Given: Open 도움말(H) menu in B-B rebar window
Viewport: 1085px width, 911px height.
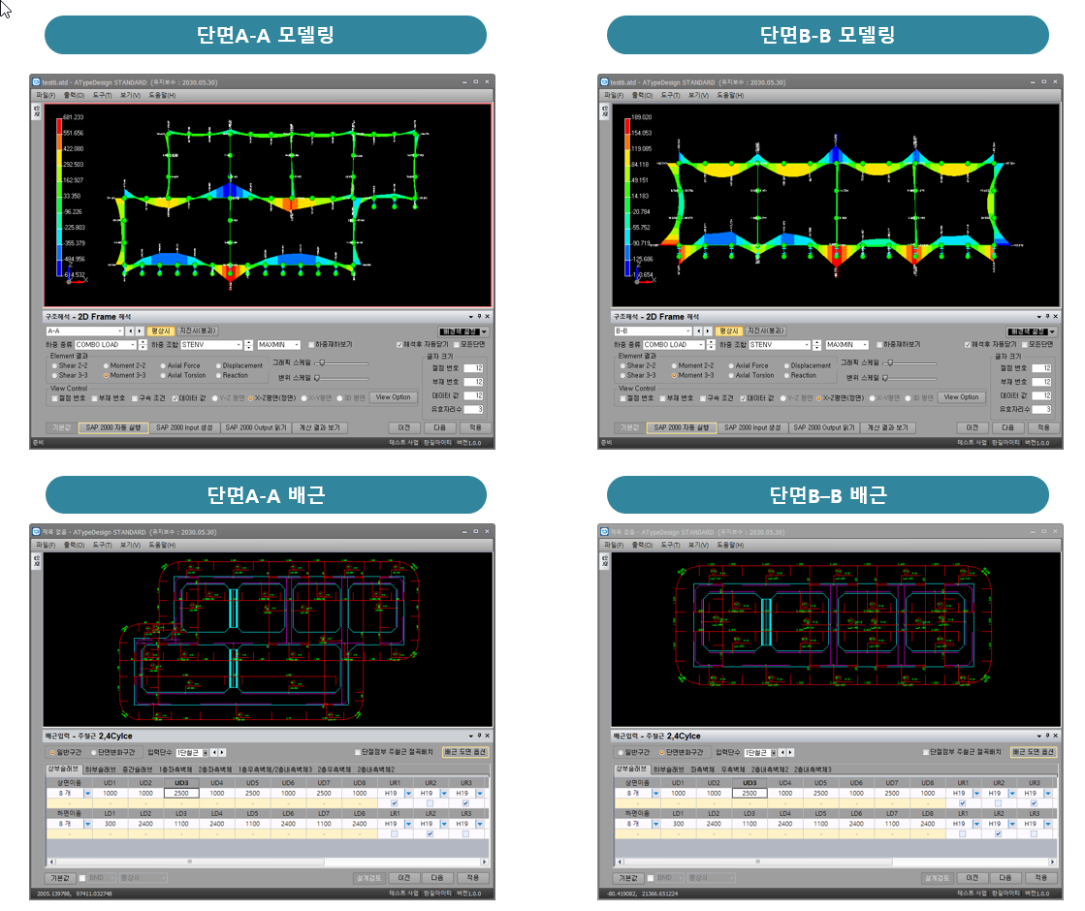Looking at the screenshot, I should click(731, 545).
